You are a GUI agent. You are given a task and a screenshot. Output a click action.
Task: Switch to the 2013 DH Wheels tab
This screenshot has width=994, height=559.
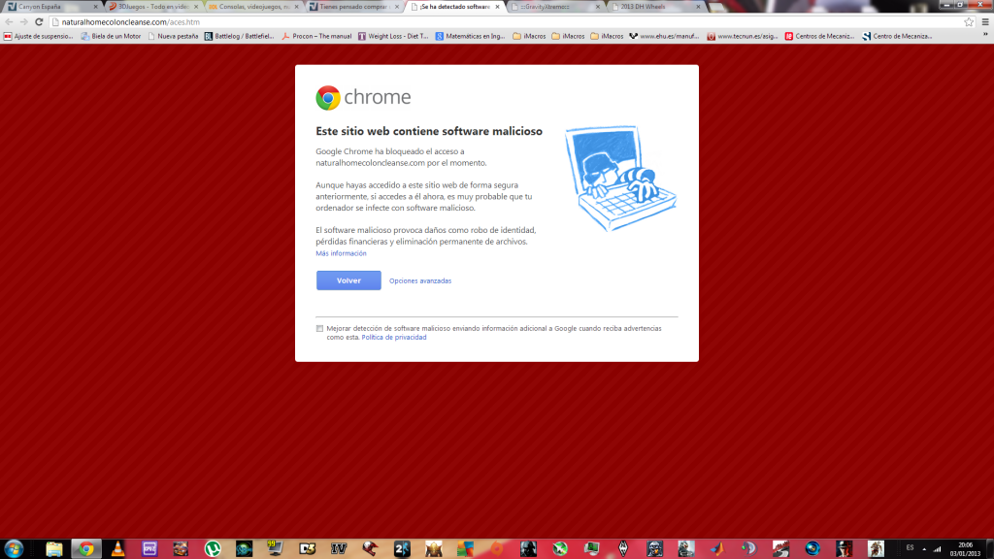click(x=657, y=7)
